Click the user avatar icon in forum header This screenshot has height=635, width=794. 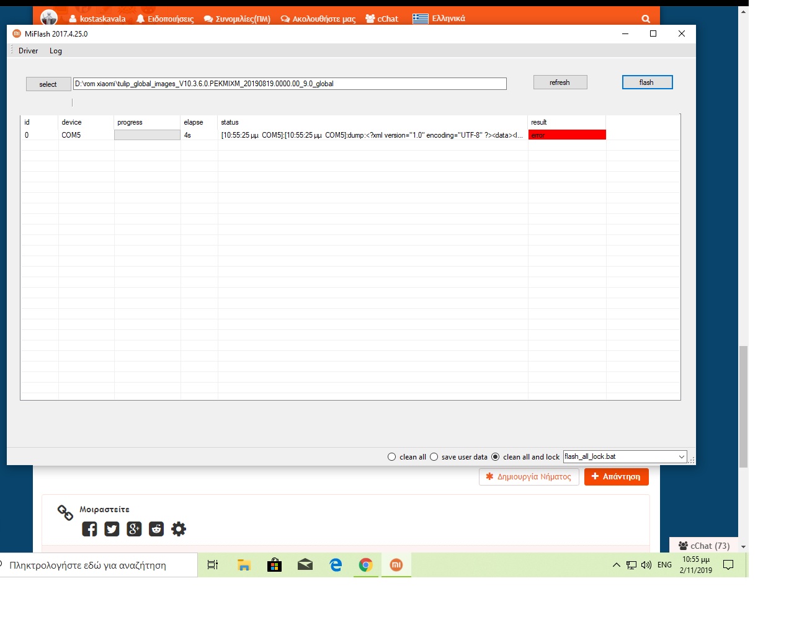tap(49, 17)
